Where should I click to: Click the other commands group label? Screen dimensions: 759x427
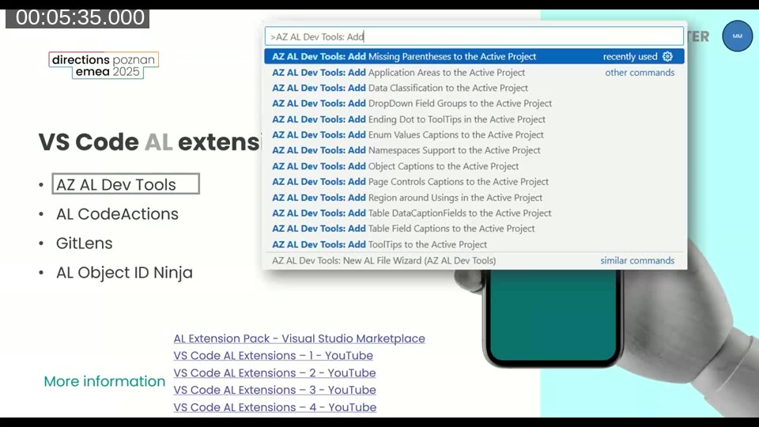pos(640,72)
